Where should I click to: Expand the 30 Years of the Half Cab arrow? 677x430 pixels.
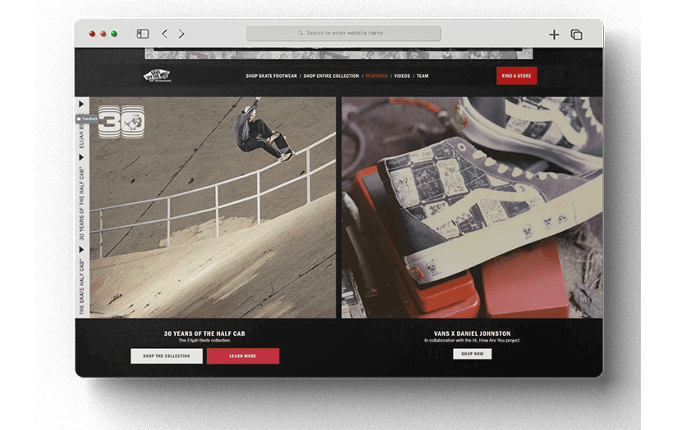pyautogui.click(x=81, y=158)
